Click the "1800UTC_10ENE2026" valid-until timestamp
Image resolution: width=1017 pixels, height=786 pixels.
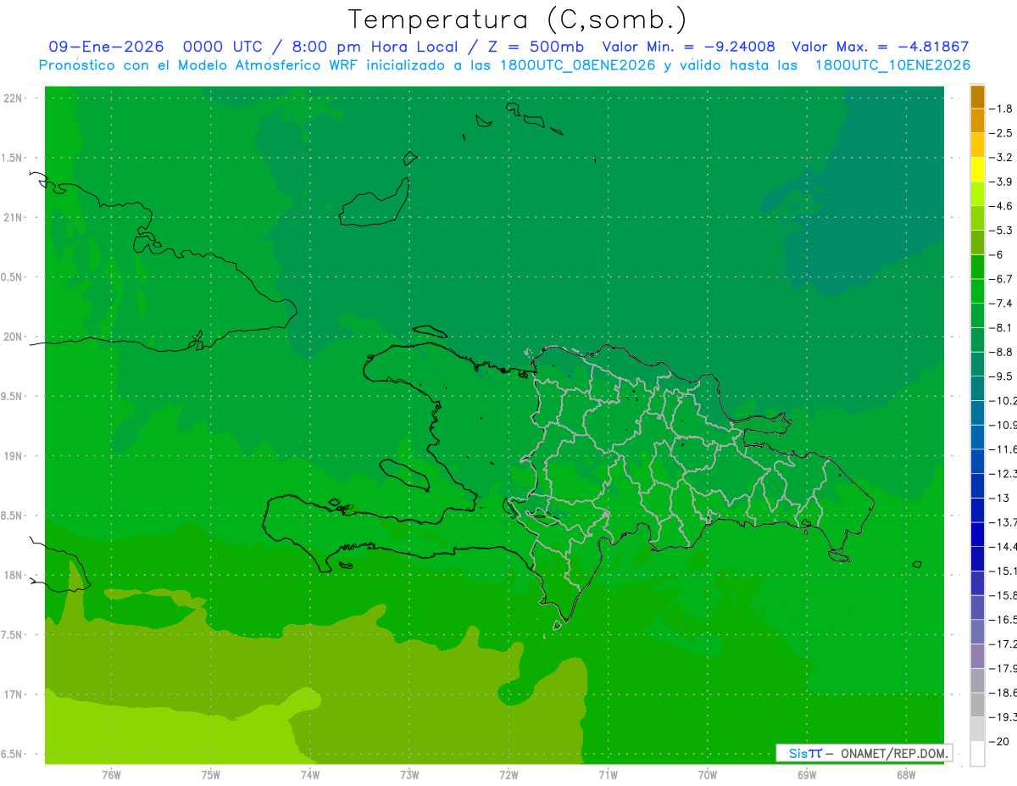[x=892, y=65]
